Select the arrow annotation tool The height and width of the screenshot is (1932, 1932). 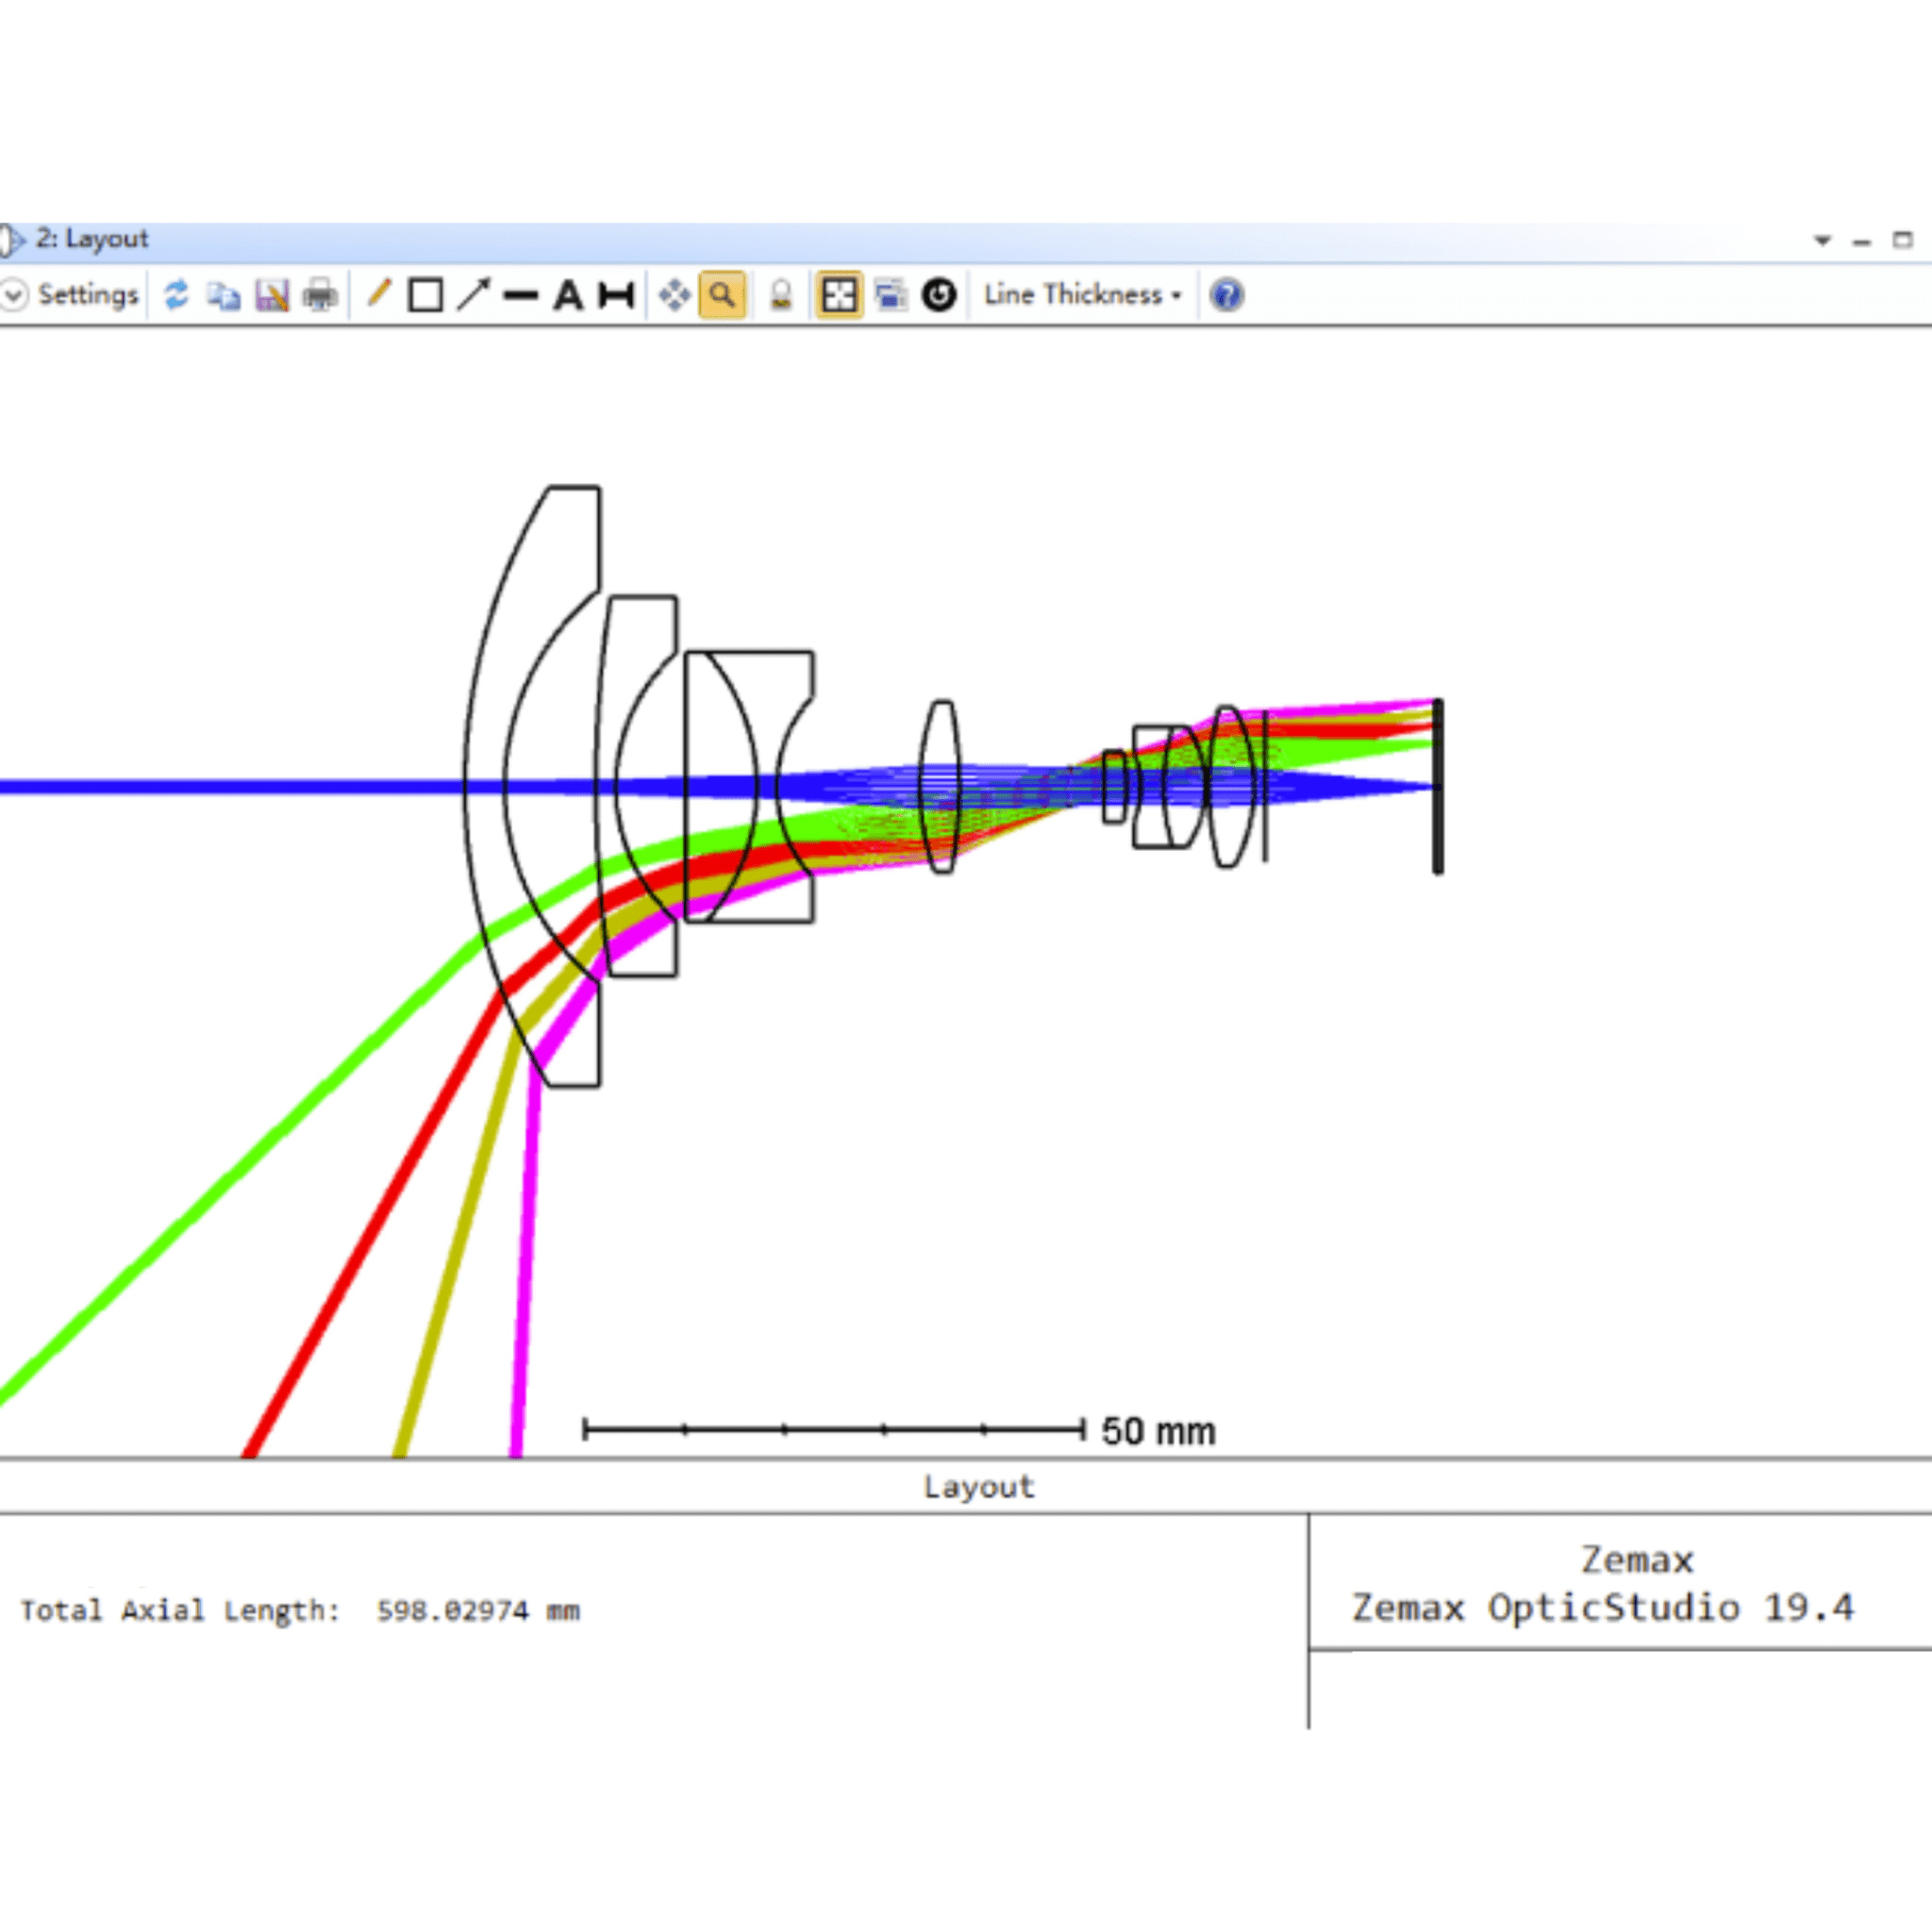tap(474, 295)
